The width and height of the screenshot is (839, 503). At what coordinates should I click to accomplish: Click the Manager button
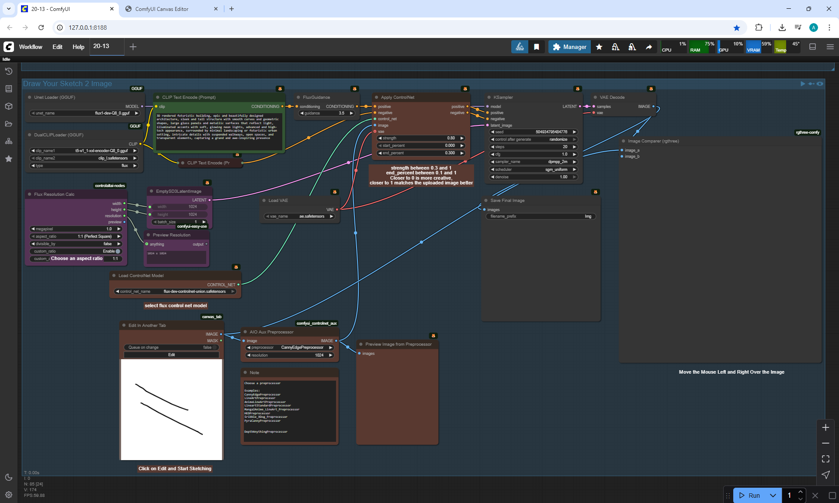click(569, 47)
